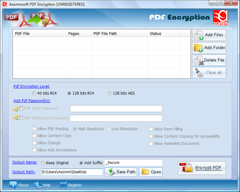Click the key icon beside PDF Open Password
This screenshot has height=192, width=240.
15,109
